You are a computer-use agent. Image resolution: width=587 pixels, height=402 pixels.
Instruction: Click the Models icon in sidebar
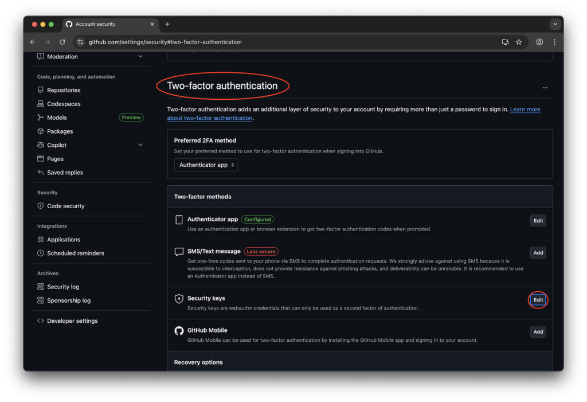click(x=41, y=118)
